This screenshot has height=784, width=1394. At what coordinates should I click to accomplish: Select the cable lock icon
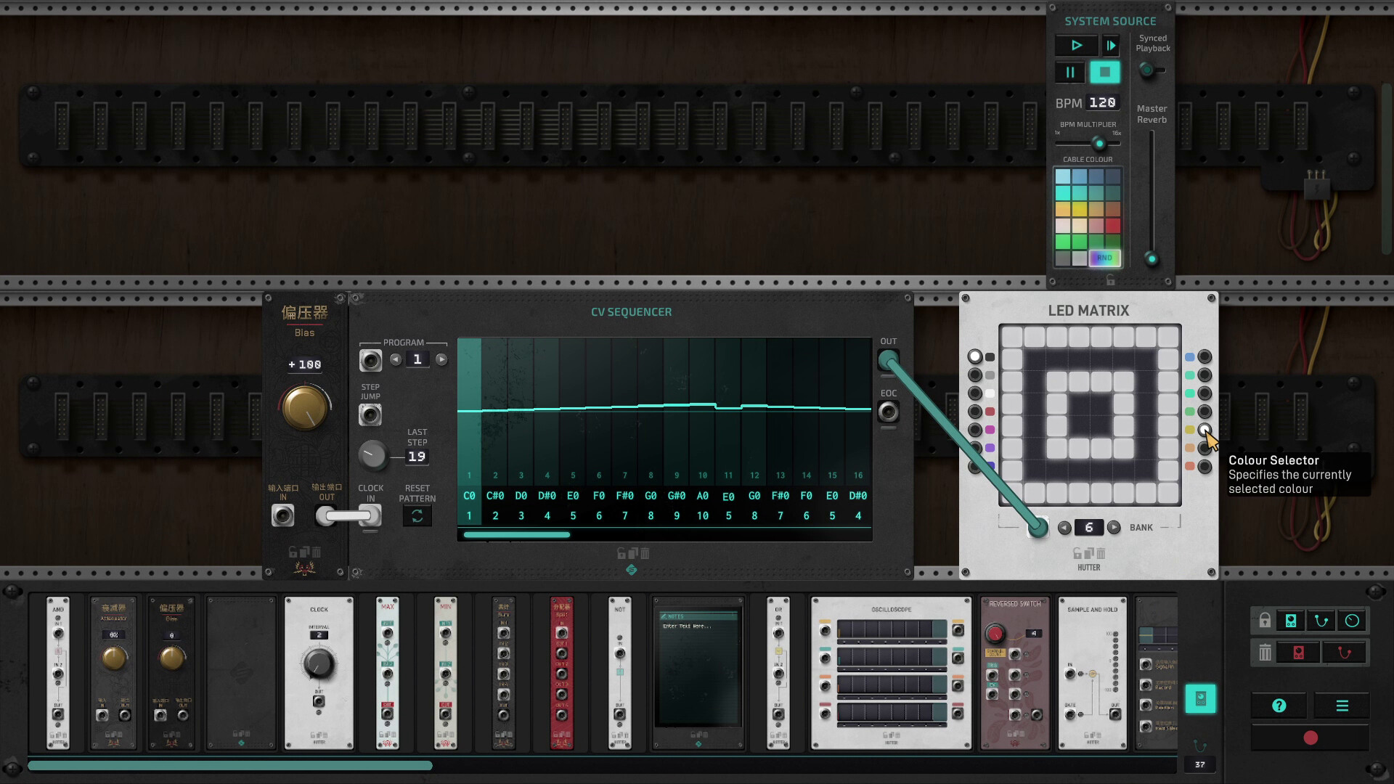pyautogui.click(x=1322, y=621)
